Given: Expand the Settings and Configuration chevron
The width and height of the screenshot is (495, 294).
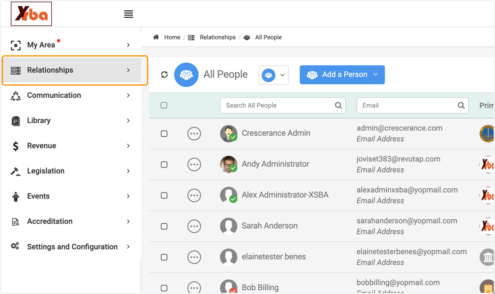Looking at the screenshot, I should pos(128,247).
